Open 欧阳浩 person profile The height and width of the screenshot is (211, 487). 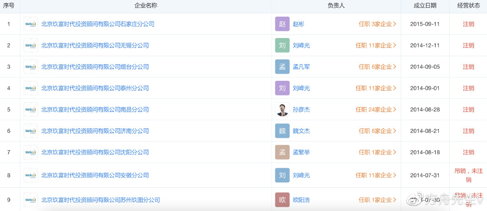point(301,200)
